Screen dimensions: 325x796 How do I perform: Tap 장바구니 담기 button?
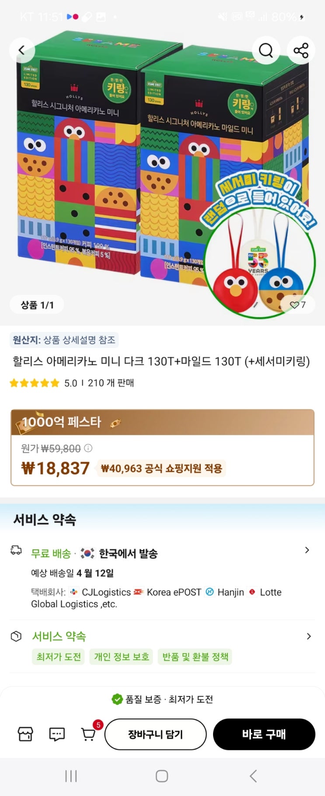click(x=155, y=734)
